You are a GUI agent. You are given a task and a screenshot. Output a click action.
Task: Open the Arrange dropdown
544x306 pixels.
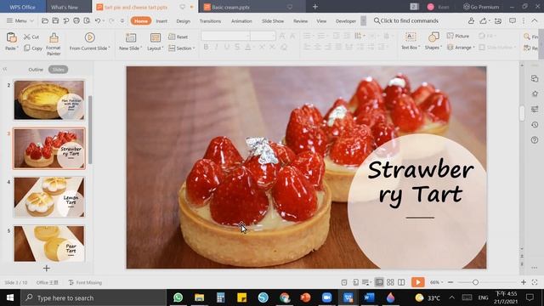click(461, 48)
